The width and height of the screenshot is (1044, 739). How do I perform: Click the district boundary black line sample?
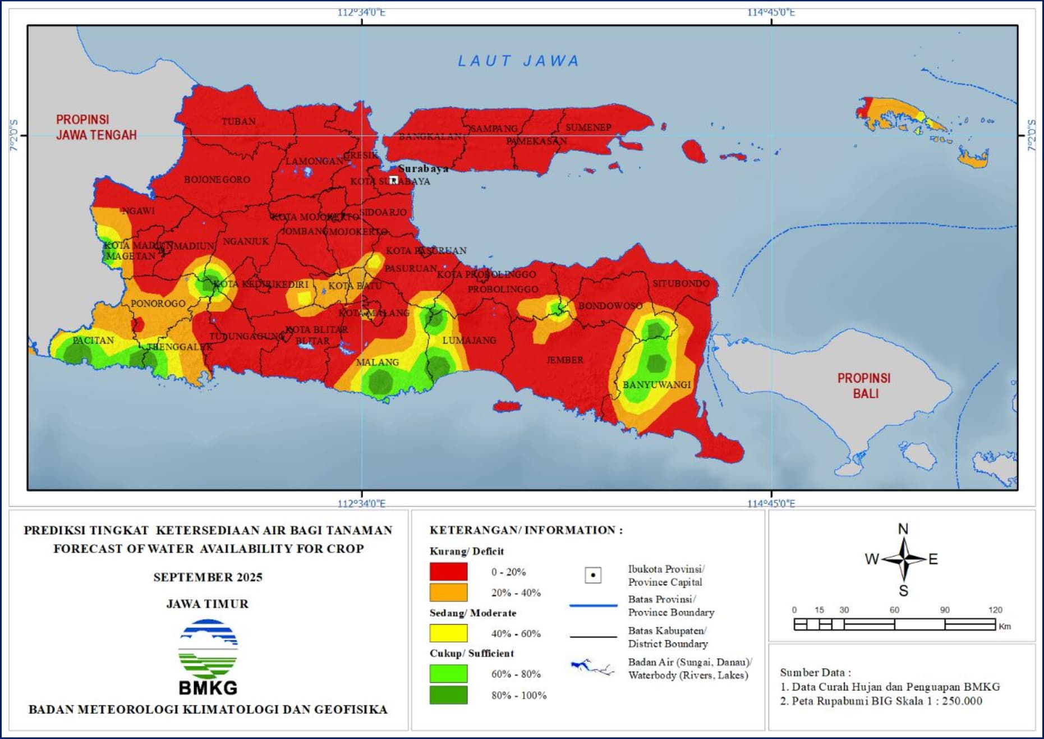594,637
